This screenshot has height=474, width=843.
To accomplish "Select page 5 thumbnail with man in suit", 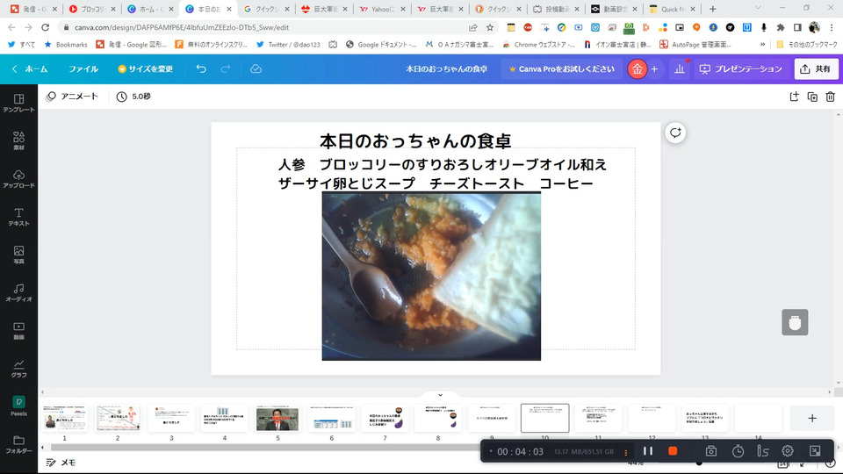I will (277, 418).
